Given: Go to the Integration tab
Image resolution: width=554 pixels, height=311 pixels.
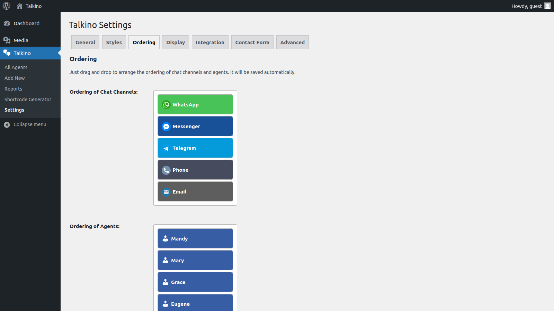Looking at the screenshot, I should coord(210,42).
